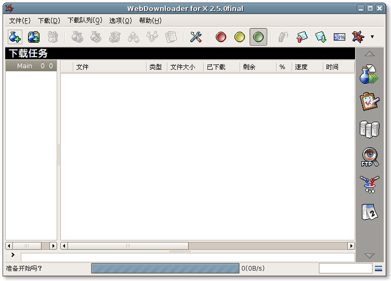Viewport: 391px width, 281px height.
Task: Click the add new download flask icon
Action: [x=15, y=37]
